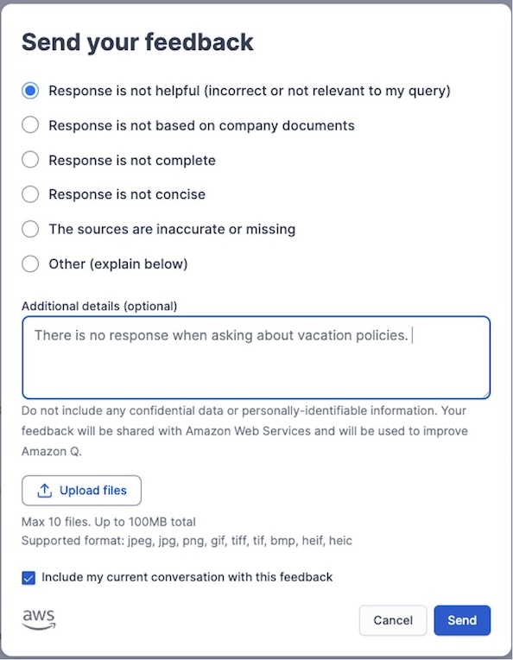Click the 'Response is not complete' label text
The height and width of the screenshot is (660, 513).
tap(132, 161)
